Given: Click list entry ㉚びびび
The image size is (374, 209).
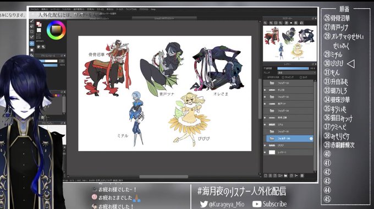Looking at the screenshot, I should (333, 63).
